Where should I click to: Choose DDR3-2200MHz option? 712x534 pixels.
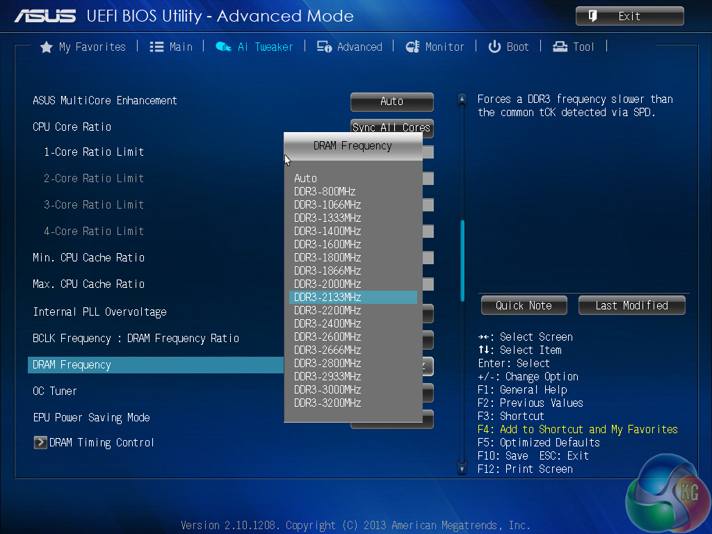pos(353,311)
